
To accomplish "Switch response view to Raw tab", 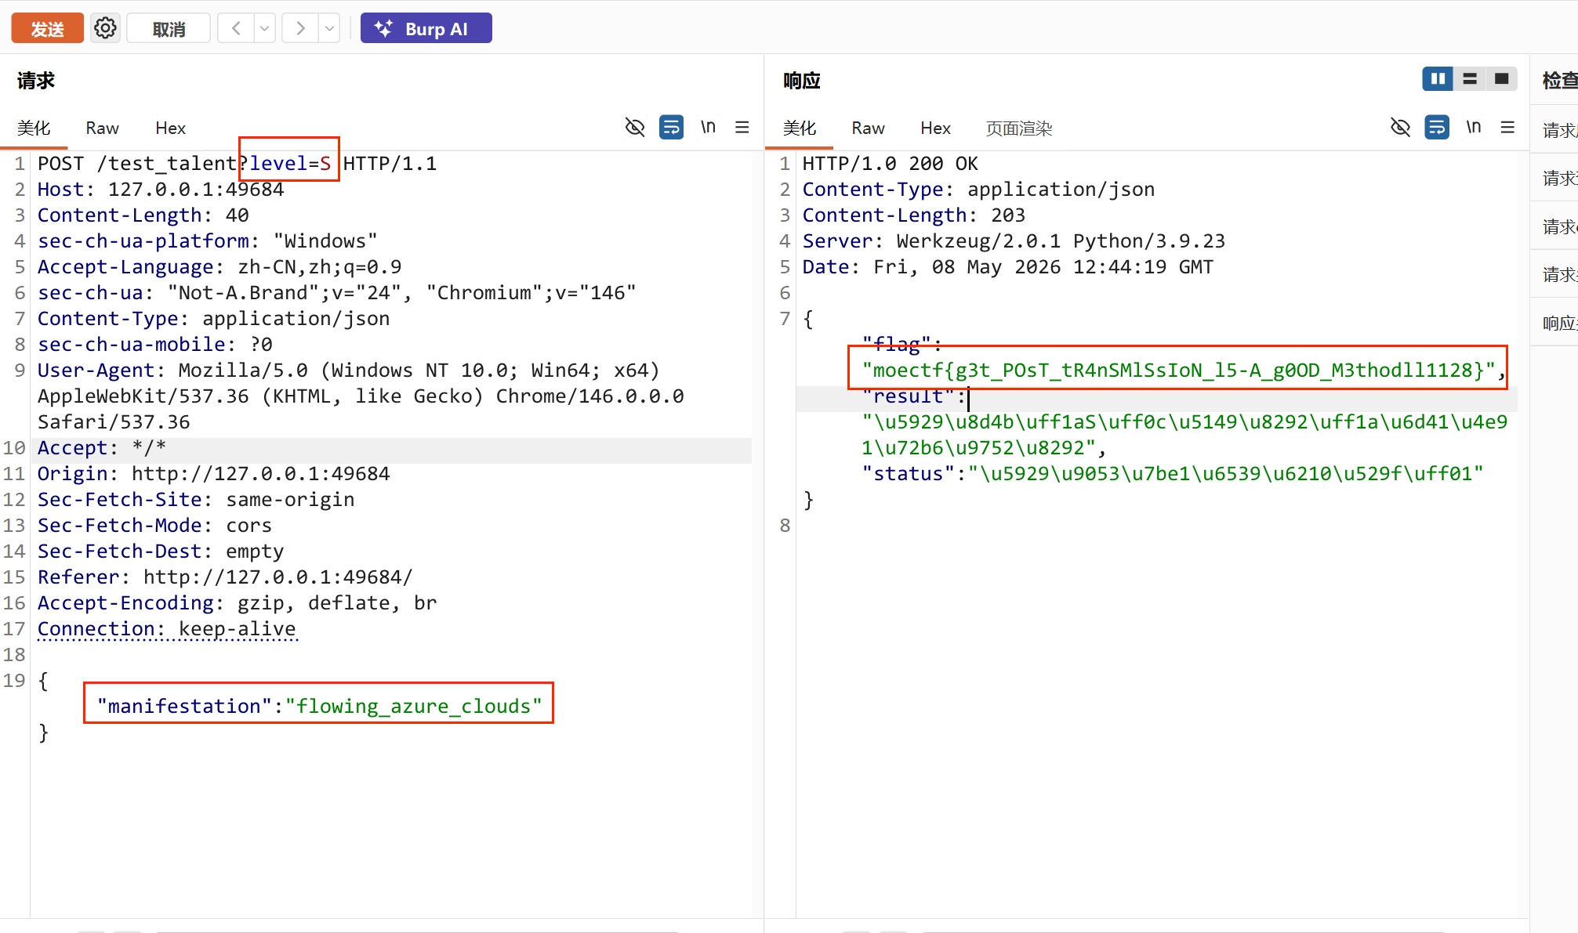I will pos(868,128).
